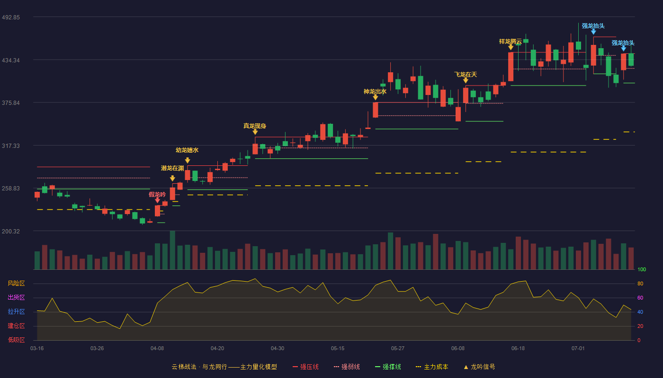Click the 04-08 date label

tap(157, 348)
